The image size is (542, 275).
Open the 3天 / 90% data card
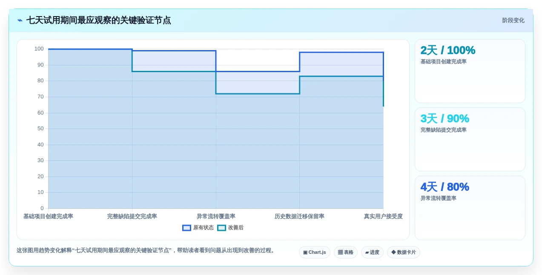[470, 140]
